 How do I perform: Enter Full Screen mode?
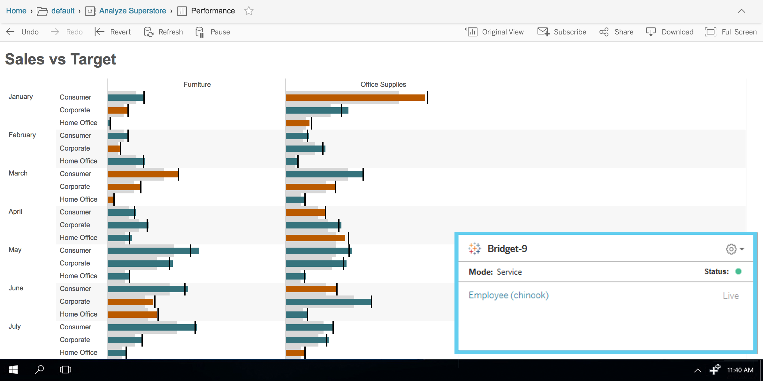(x=710, y=32)
